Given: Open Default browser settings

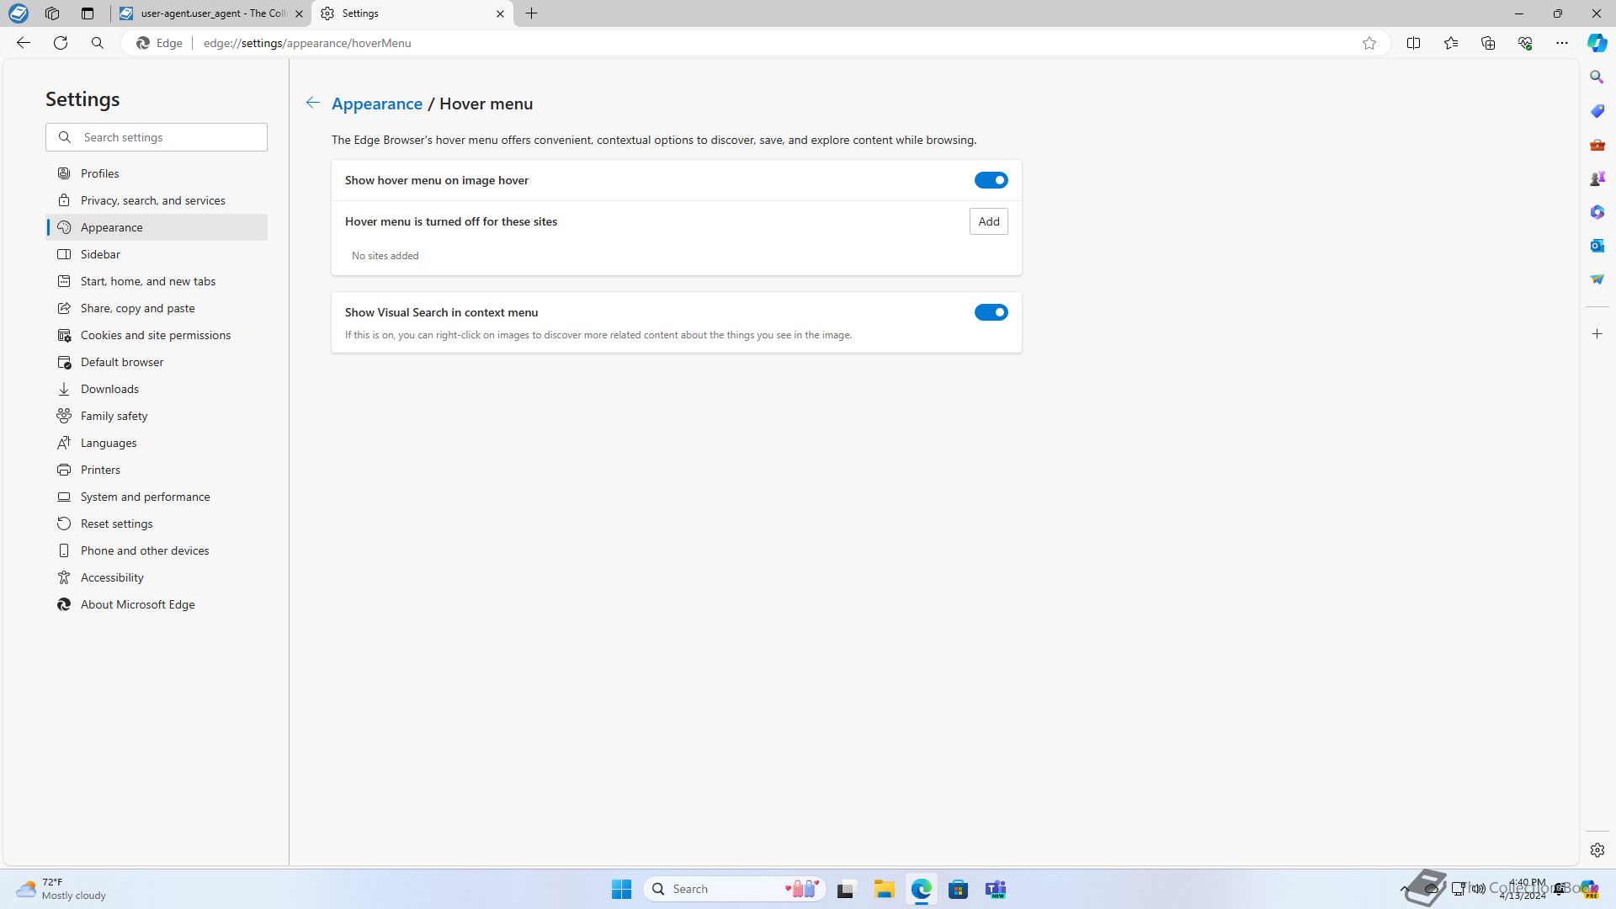Looking at the screenshot, I should (157, 362).
